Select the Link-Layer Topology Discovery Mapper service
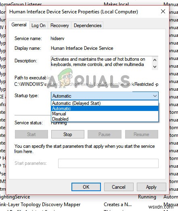The height and width of the screenshot is (211, 178). 40,205
